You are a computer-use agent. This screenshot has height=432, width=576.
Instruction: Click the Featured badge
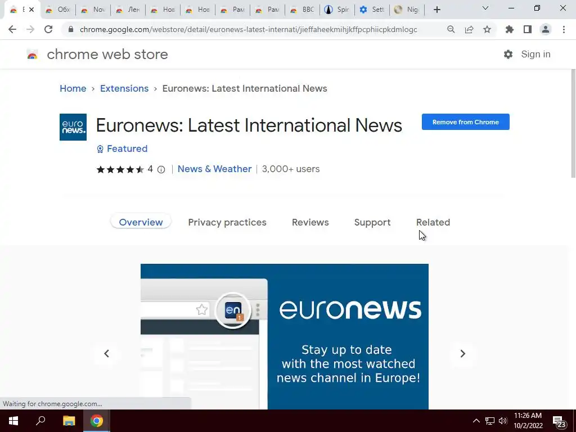(x=122, y=148)
